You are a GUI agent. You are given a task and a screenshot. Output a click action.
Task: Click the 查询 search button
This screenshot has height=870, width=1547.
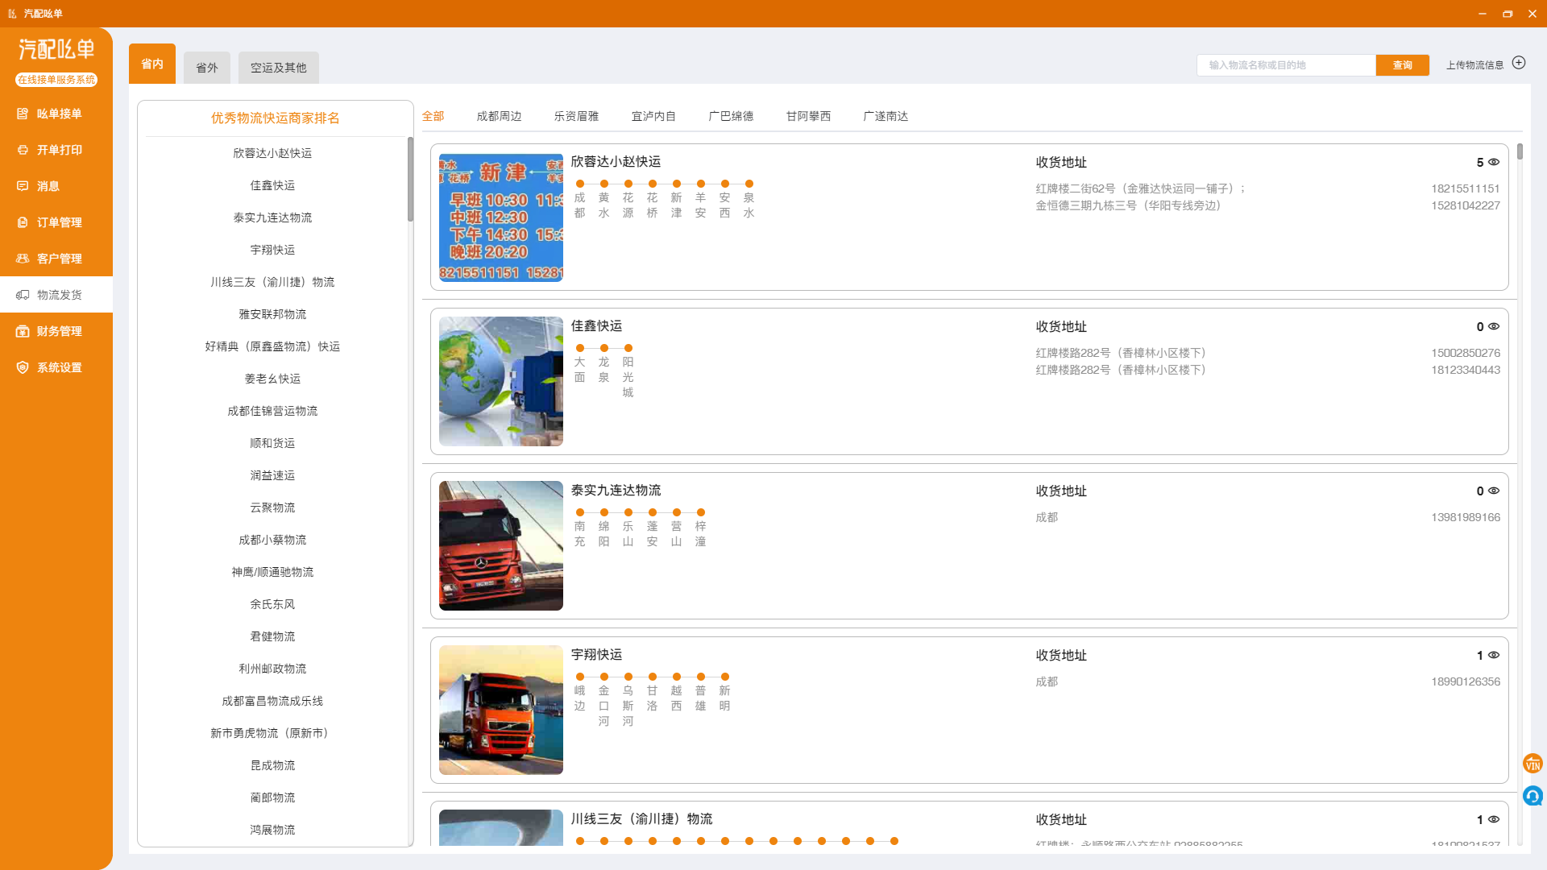click(x=1402, y=64)
